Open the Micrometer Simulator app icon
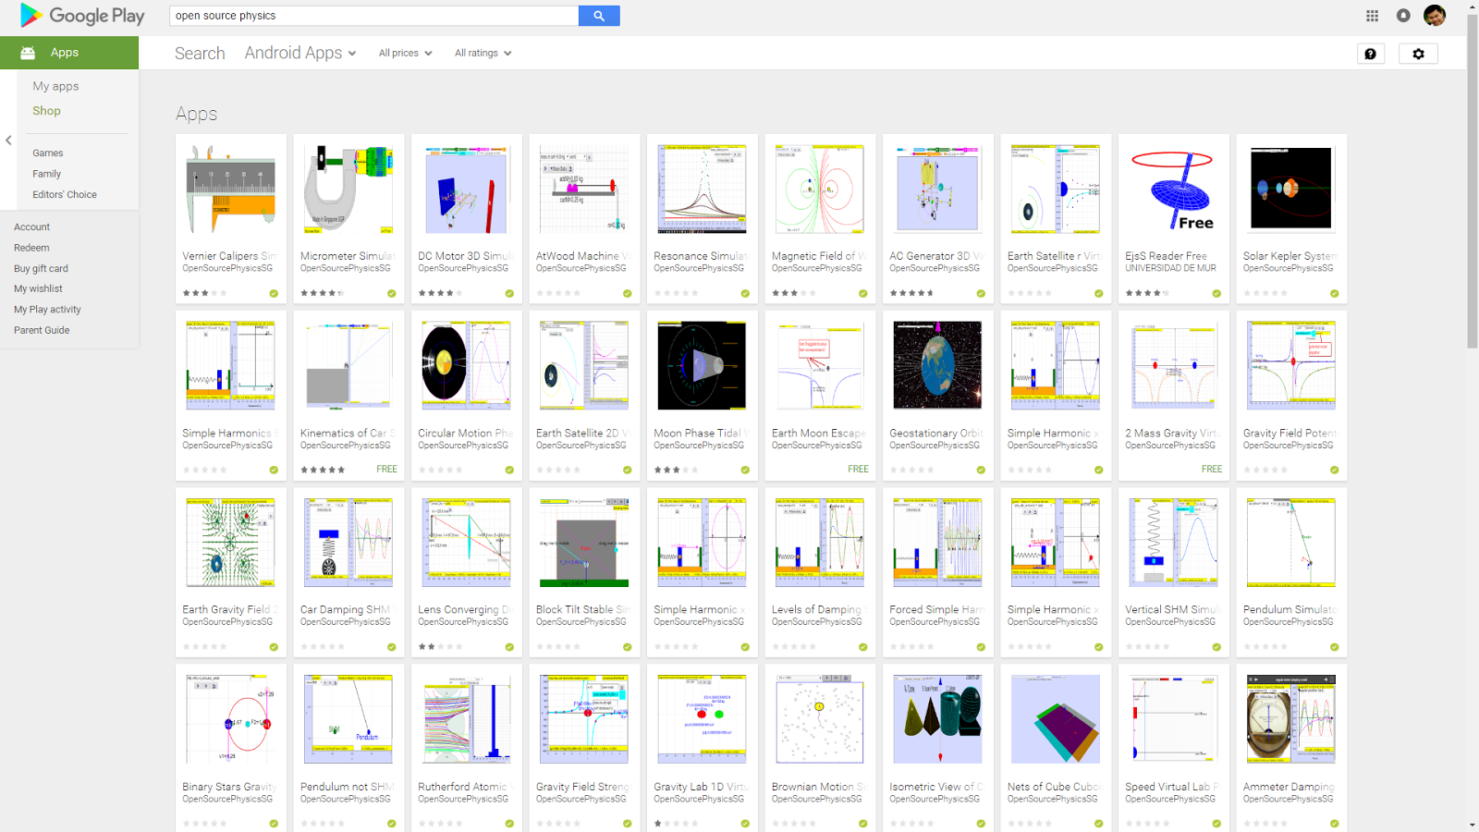1479x832 pixels. (348, 189)
